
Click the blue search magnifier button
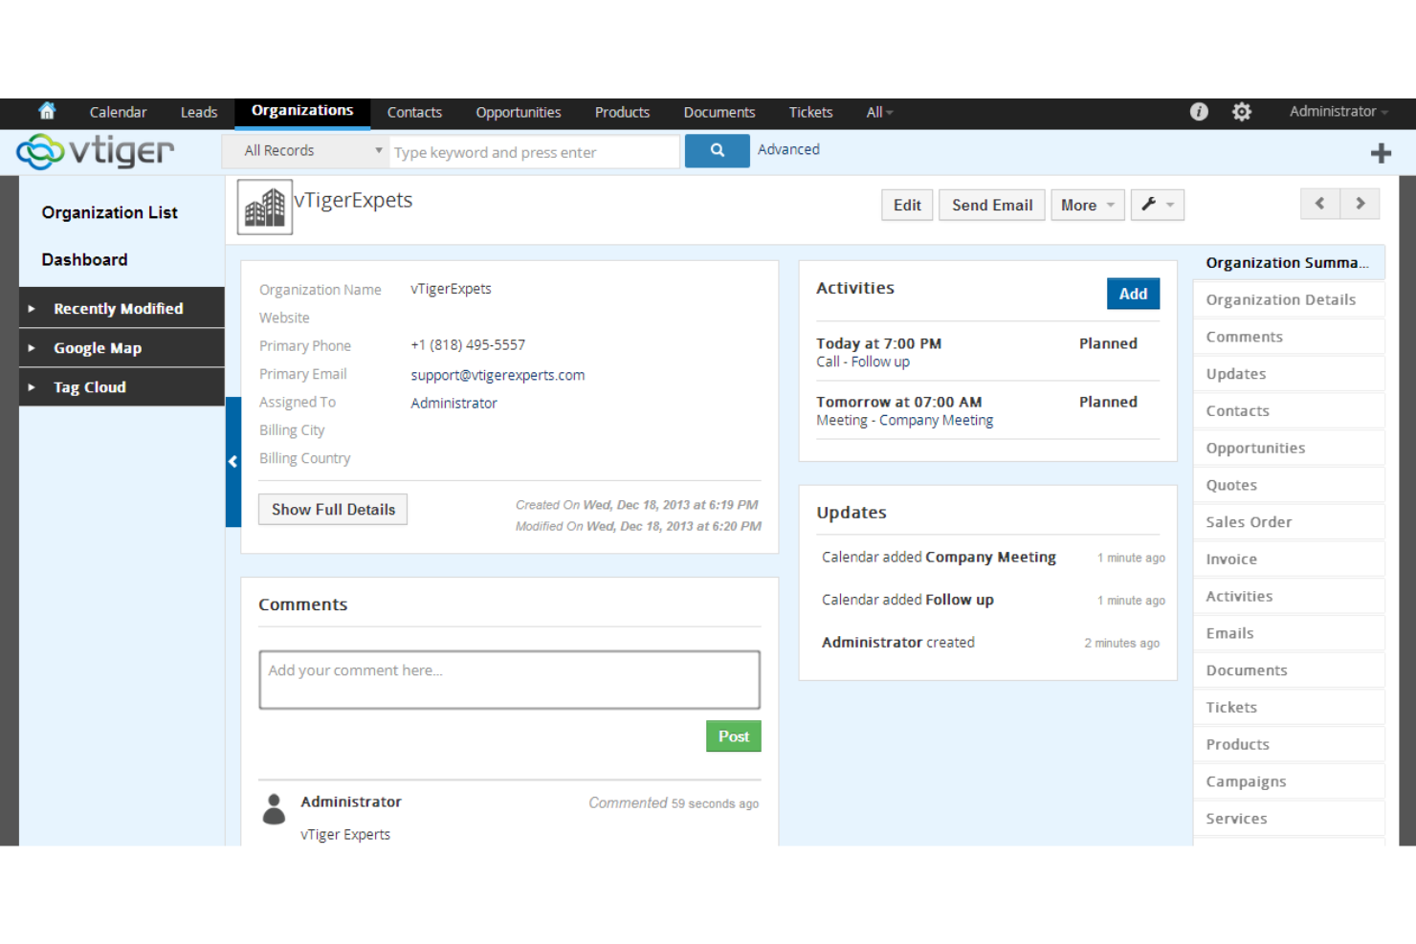[718, 151]
